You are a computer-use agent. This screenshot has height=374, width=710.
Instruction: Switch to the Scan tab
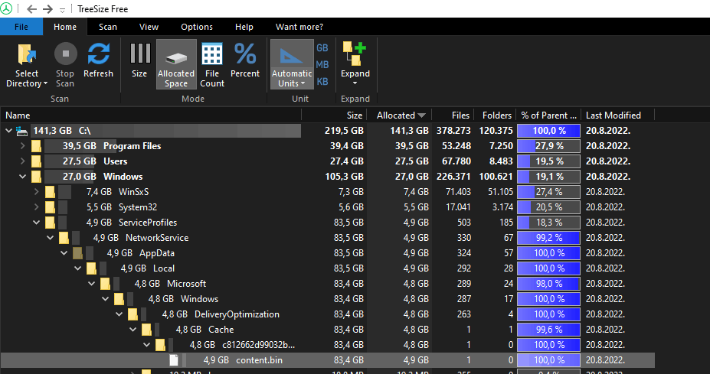(x=108, y=27)
